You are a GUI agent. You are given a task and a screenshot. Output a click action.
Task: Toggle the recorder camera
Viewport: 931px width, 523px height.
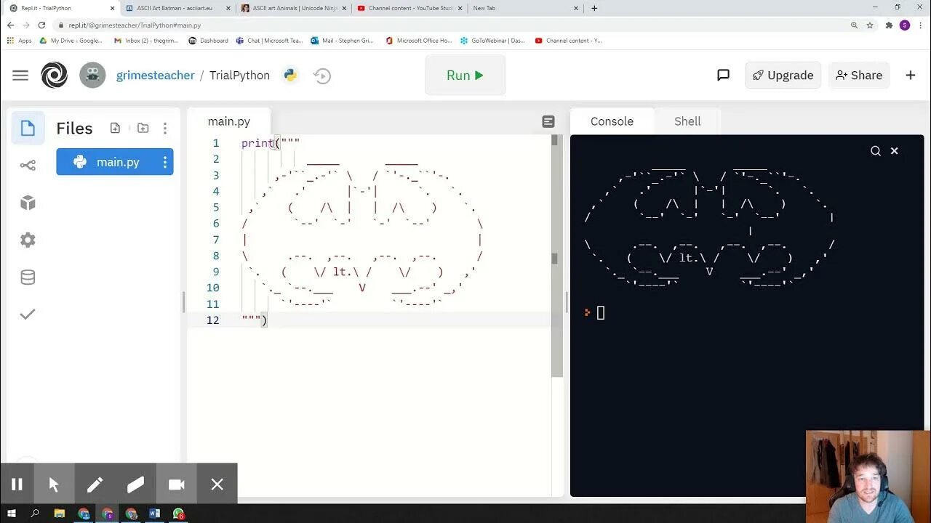pos(176,485)
